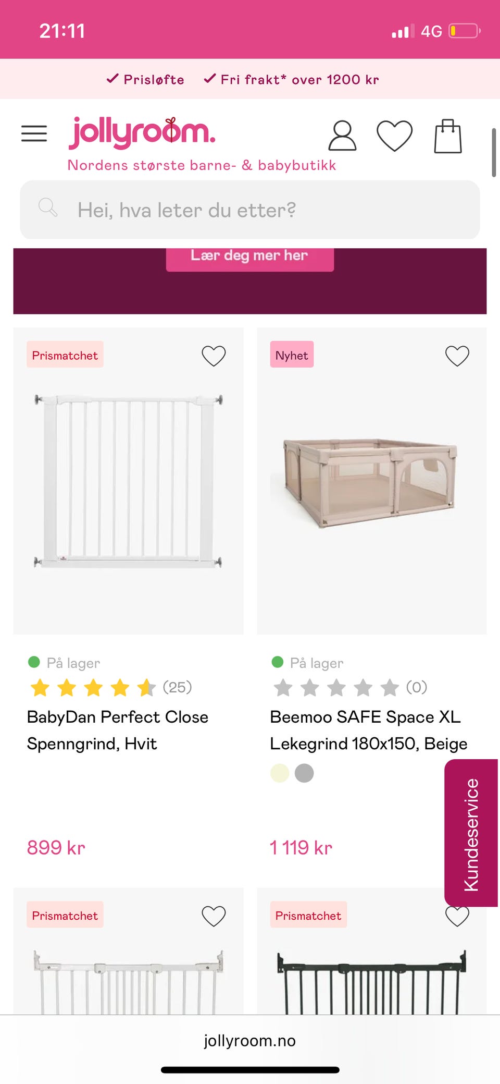View the BabyDan star rating reviews (25)
The image size is (500, 1084).
coord(111,687)
